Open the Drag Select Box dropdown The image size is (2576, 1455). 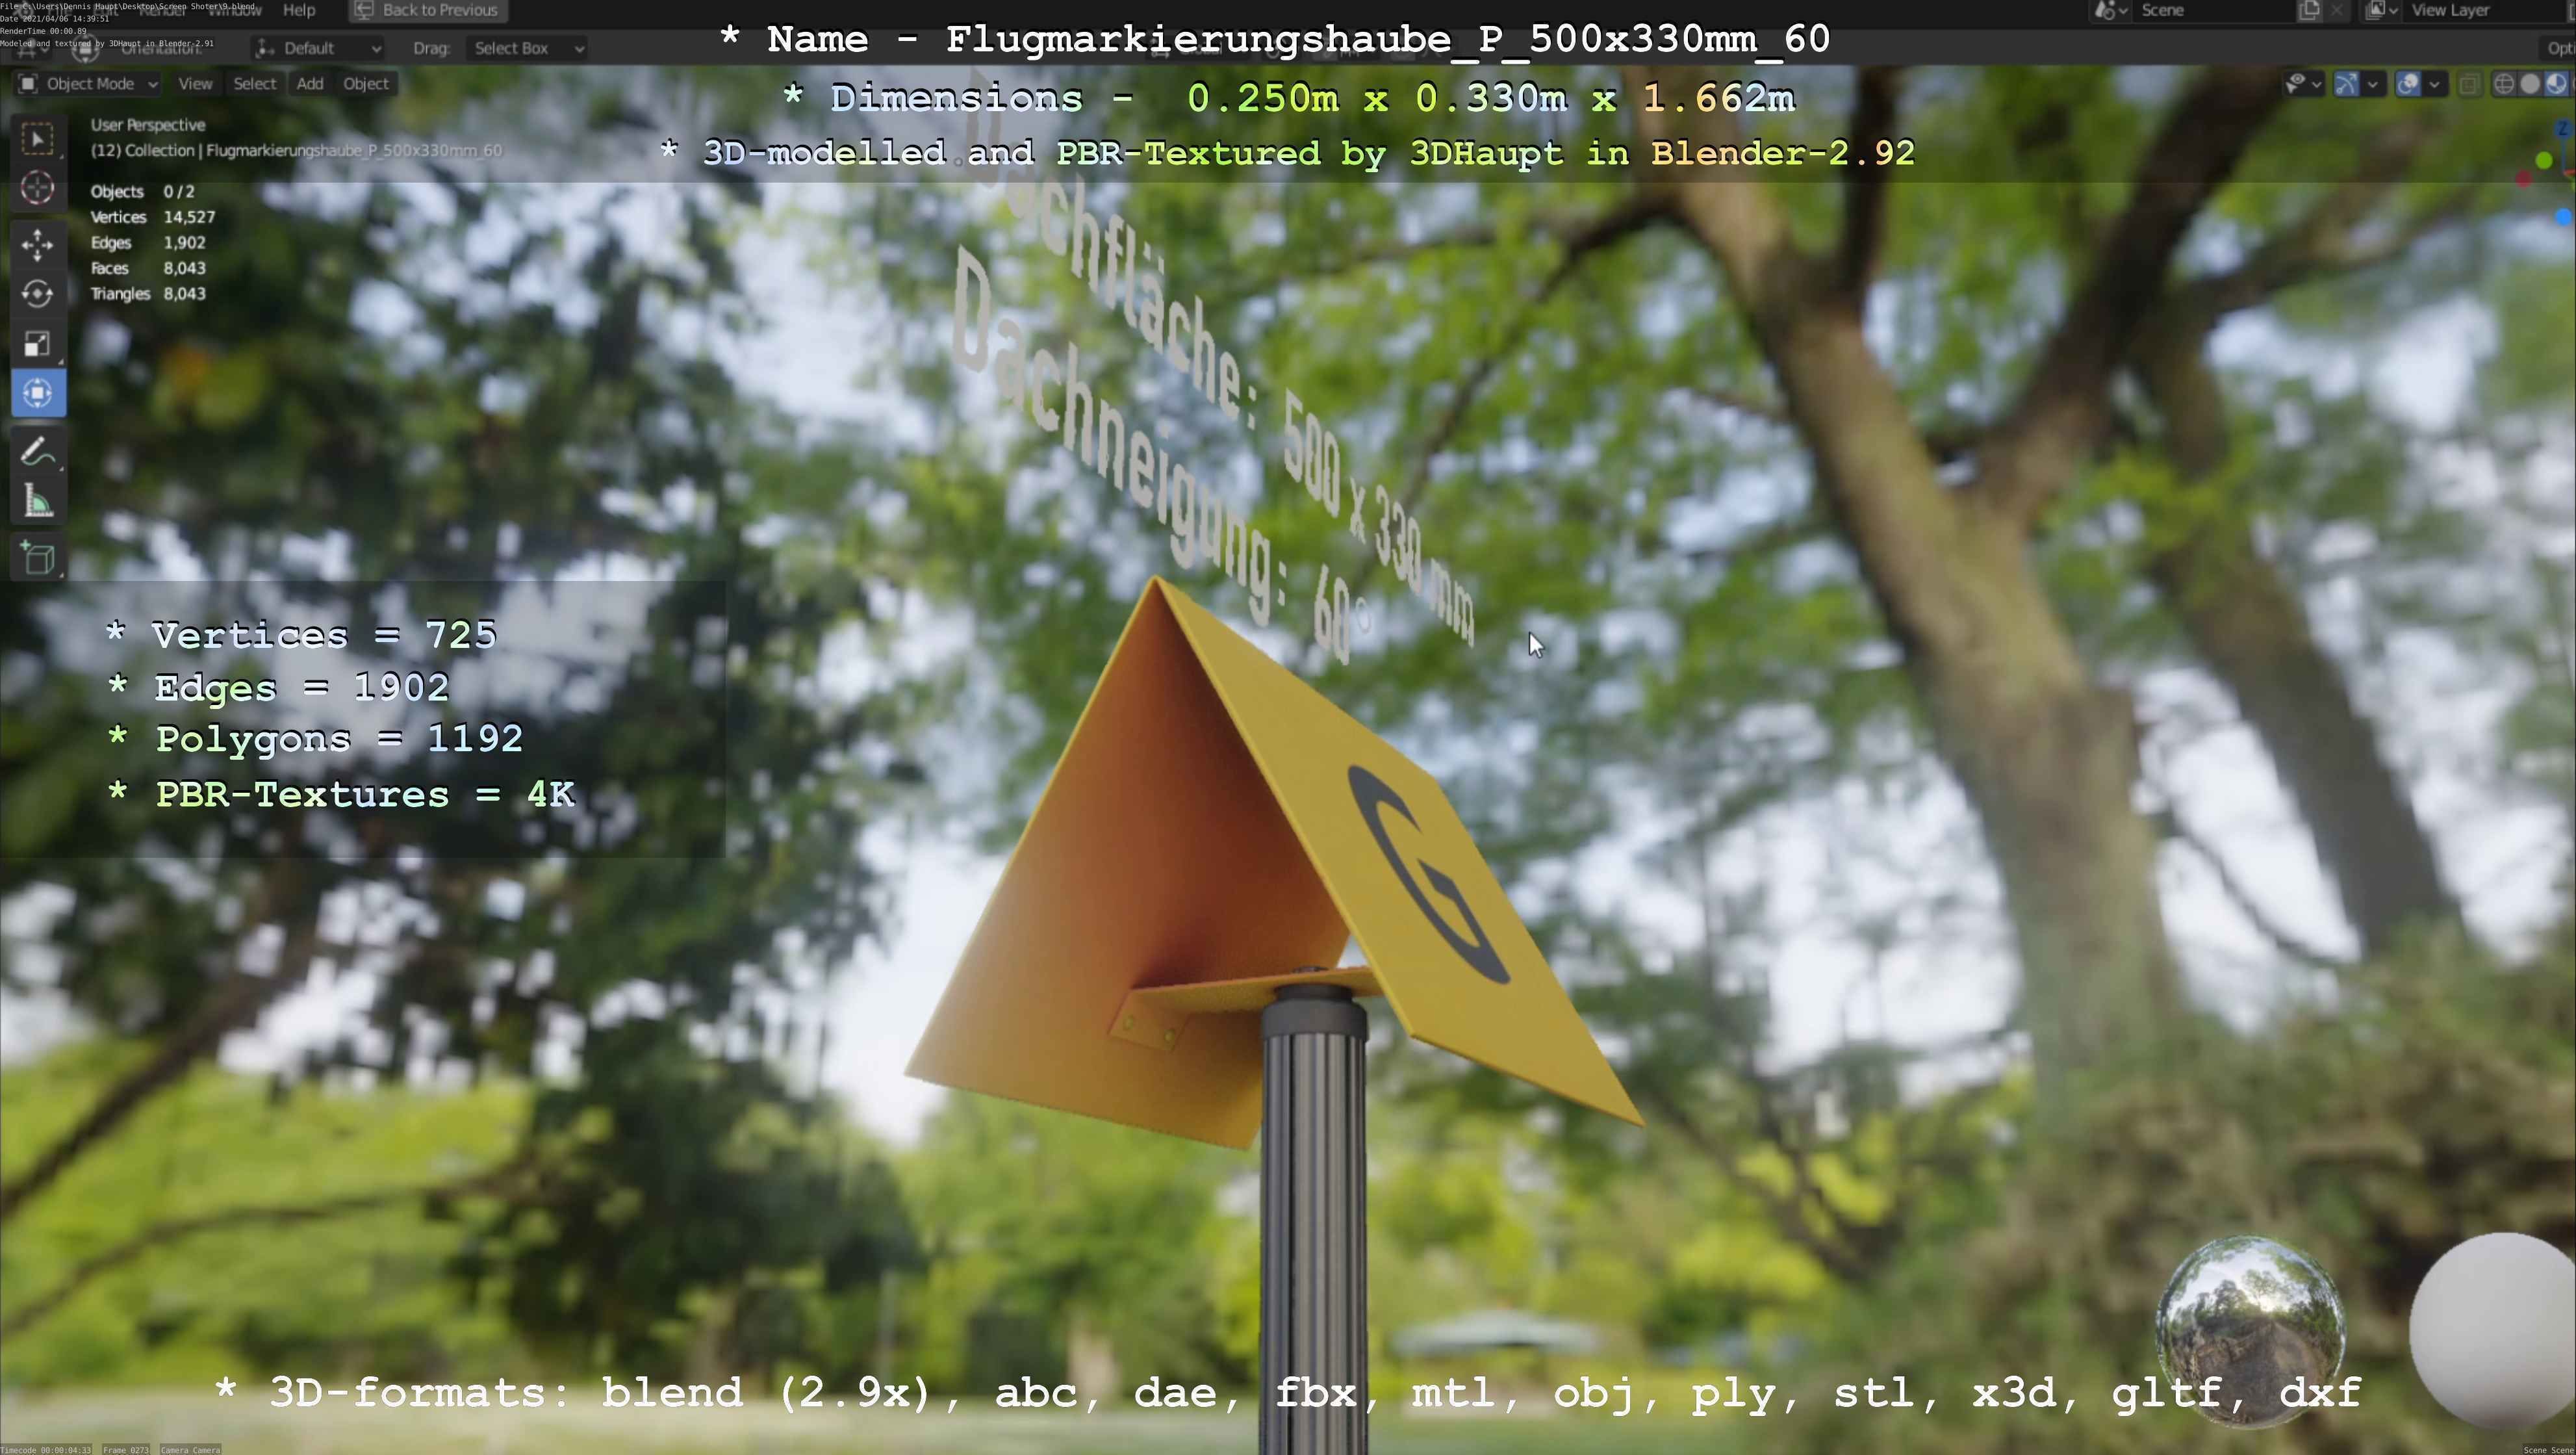pos(526,48)
